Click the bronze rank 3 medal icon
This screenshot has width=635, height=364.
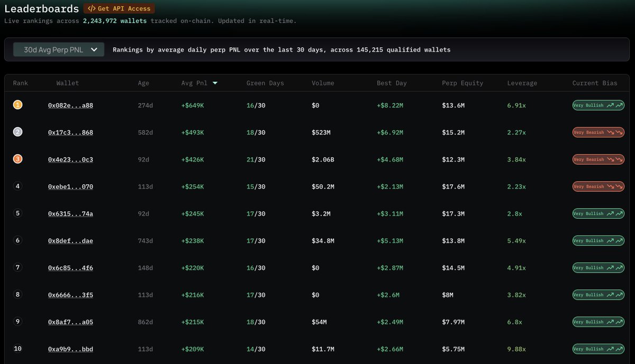click(17, 159)
